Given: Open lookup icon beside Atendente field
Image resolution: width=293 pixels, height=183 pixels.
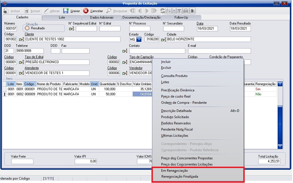Looking at the screenshot, I should click(x=21, y=73).
